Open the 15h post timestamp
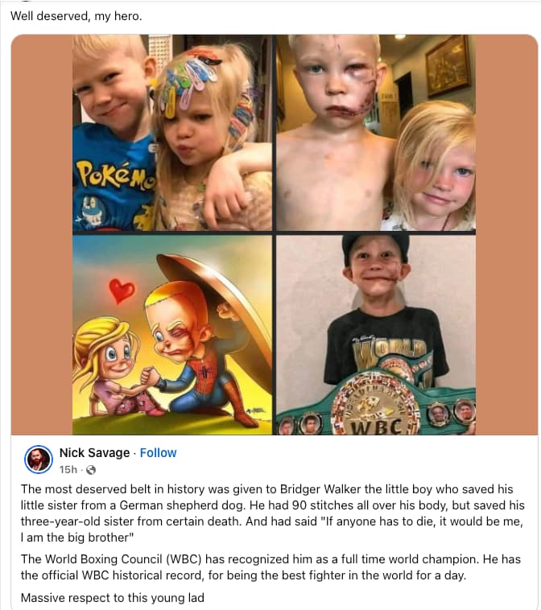The image size is (541, 610). [68, 470]
